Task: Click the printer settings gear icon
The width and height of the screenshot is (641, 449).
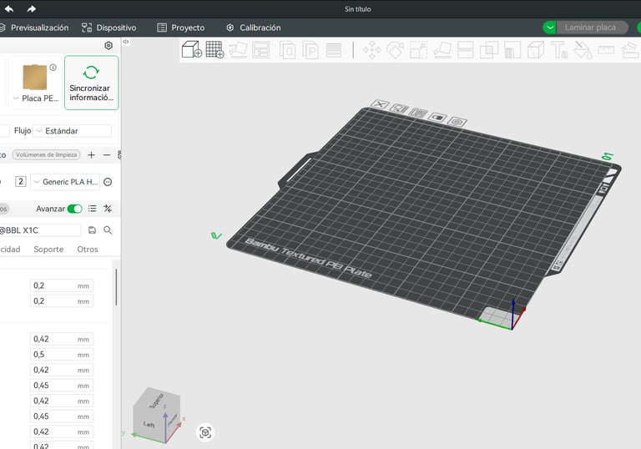Action: (109, 45)
